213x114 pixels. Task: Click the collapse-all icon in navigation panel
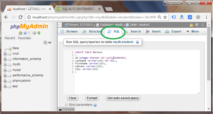point(45,43)
